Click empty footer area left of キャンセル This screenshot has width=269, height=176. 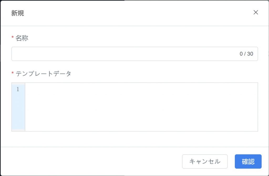click(92, 161)
